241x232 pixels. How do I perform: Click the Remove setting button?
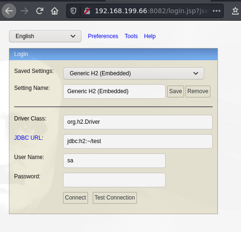click(x=198, y=91)
